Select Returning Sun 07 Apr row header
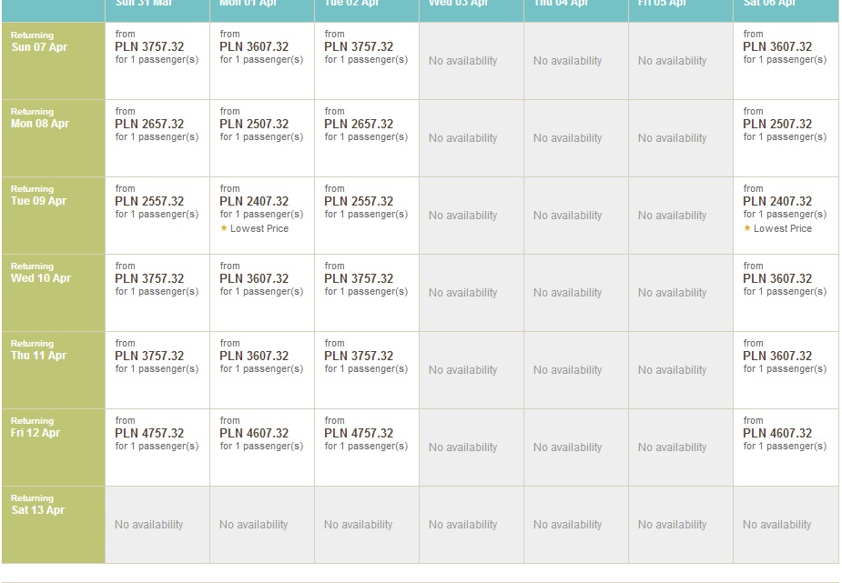842x583 pixels. click(x=53, y=61)
